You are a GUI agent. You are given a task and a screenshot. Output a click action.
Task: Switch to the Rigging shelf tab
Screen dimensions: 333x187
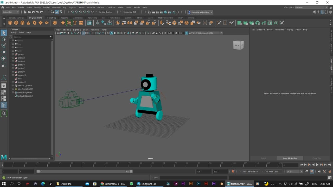(x=64, y=18)
